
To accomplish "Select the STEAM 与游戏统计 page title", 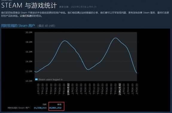I will (29, 5).
